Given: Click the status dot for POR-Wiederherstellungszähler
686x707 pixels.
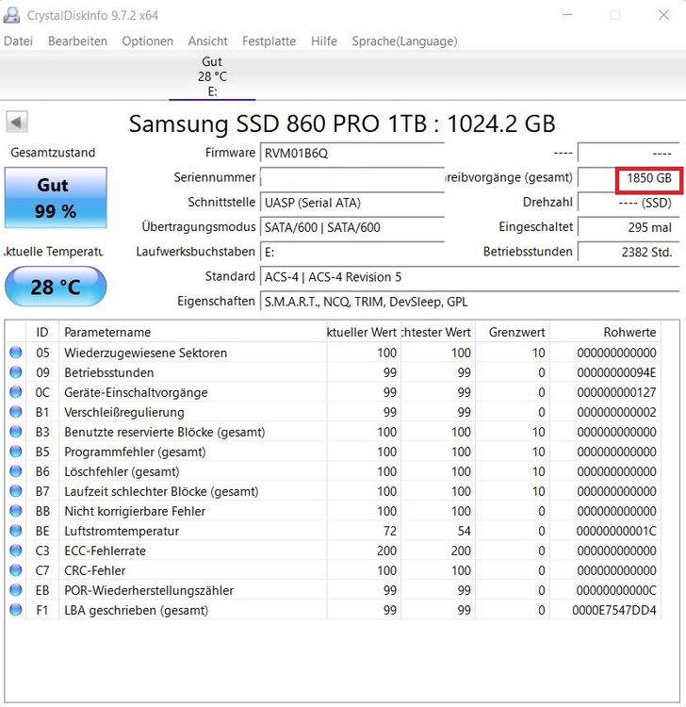Looking at the screenshot, I should pyautogui.click(x=16, y=590).
